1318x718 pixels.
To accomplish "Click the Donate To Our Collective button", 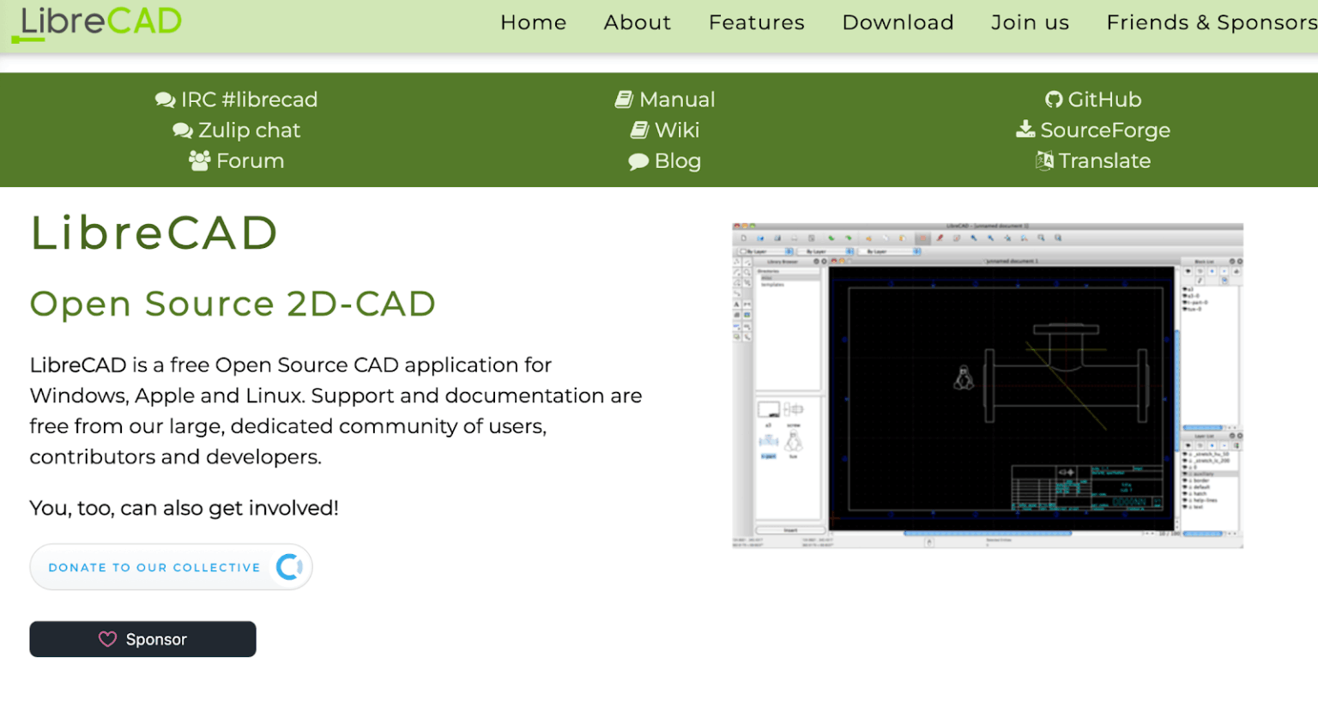I will click(156, 567).
